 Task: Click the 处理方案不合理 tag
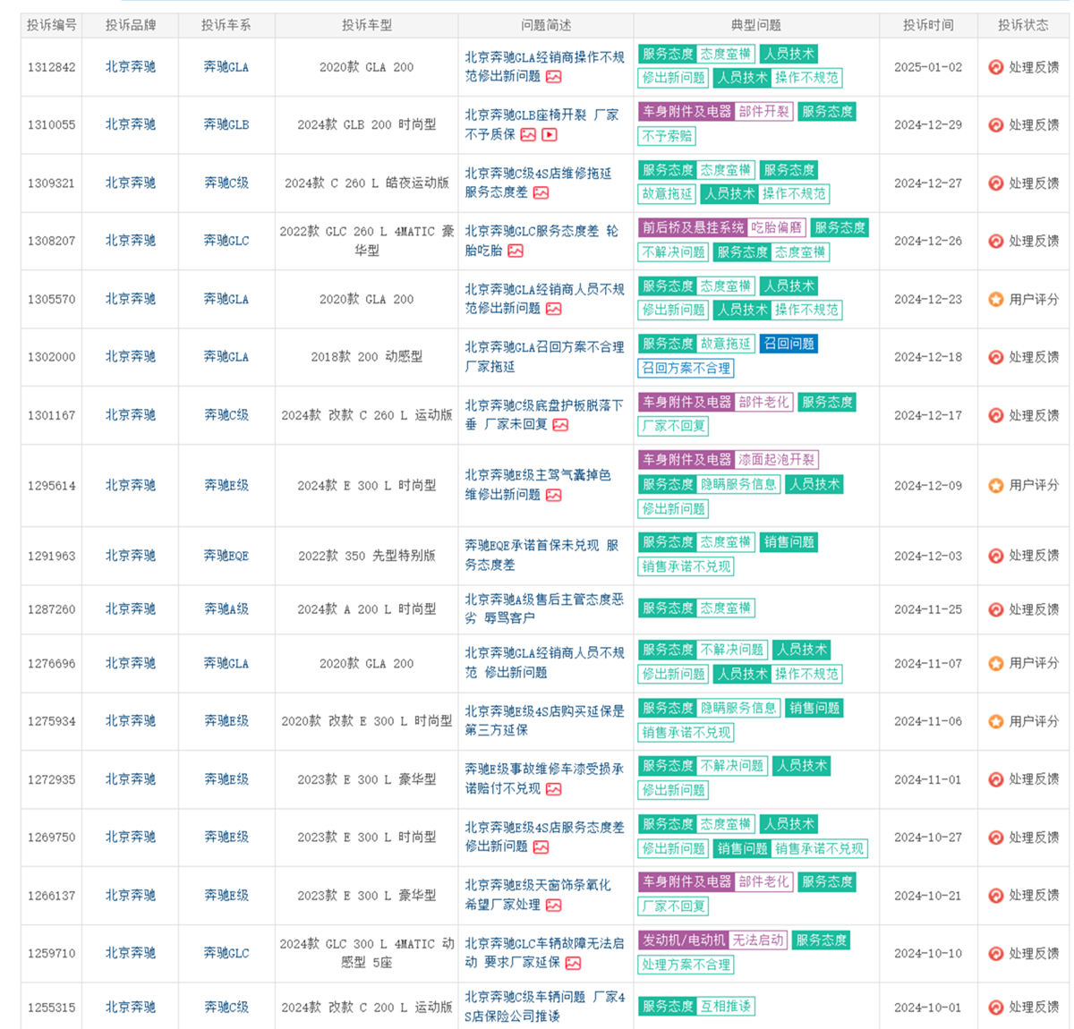[686, 965]
